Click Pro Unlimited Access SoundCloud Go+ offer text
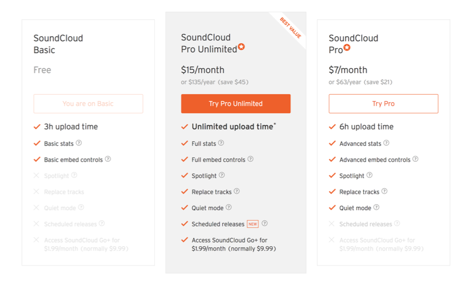The width and height of the screenshot is (468, 283). 233,244
